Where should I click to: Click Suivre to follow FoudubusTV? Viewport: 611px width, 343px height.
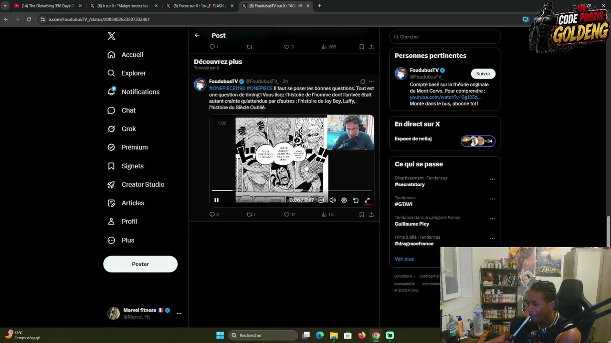(483, 74)
